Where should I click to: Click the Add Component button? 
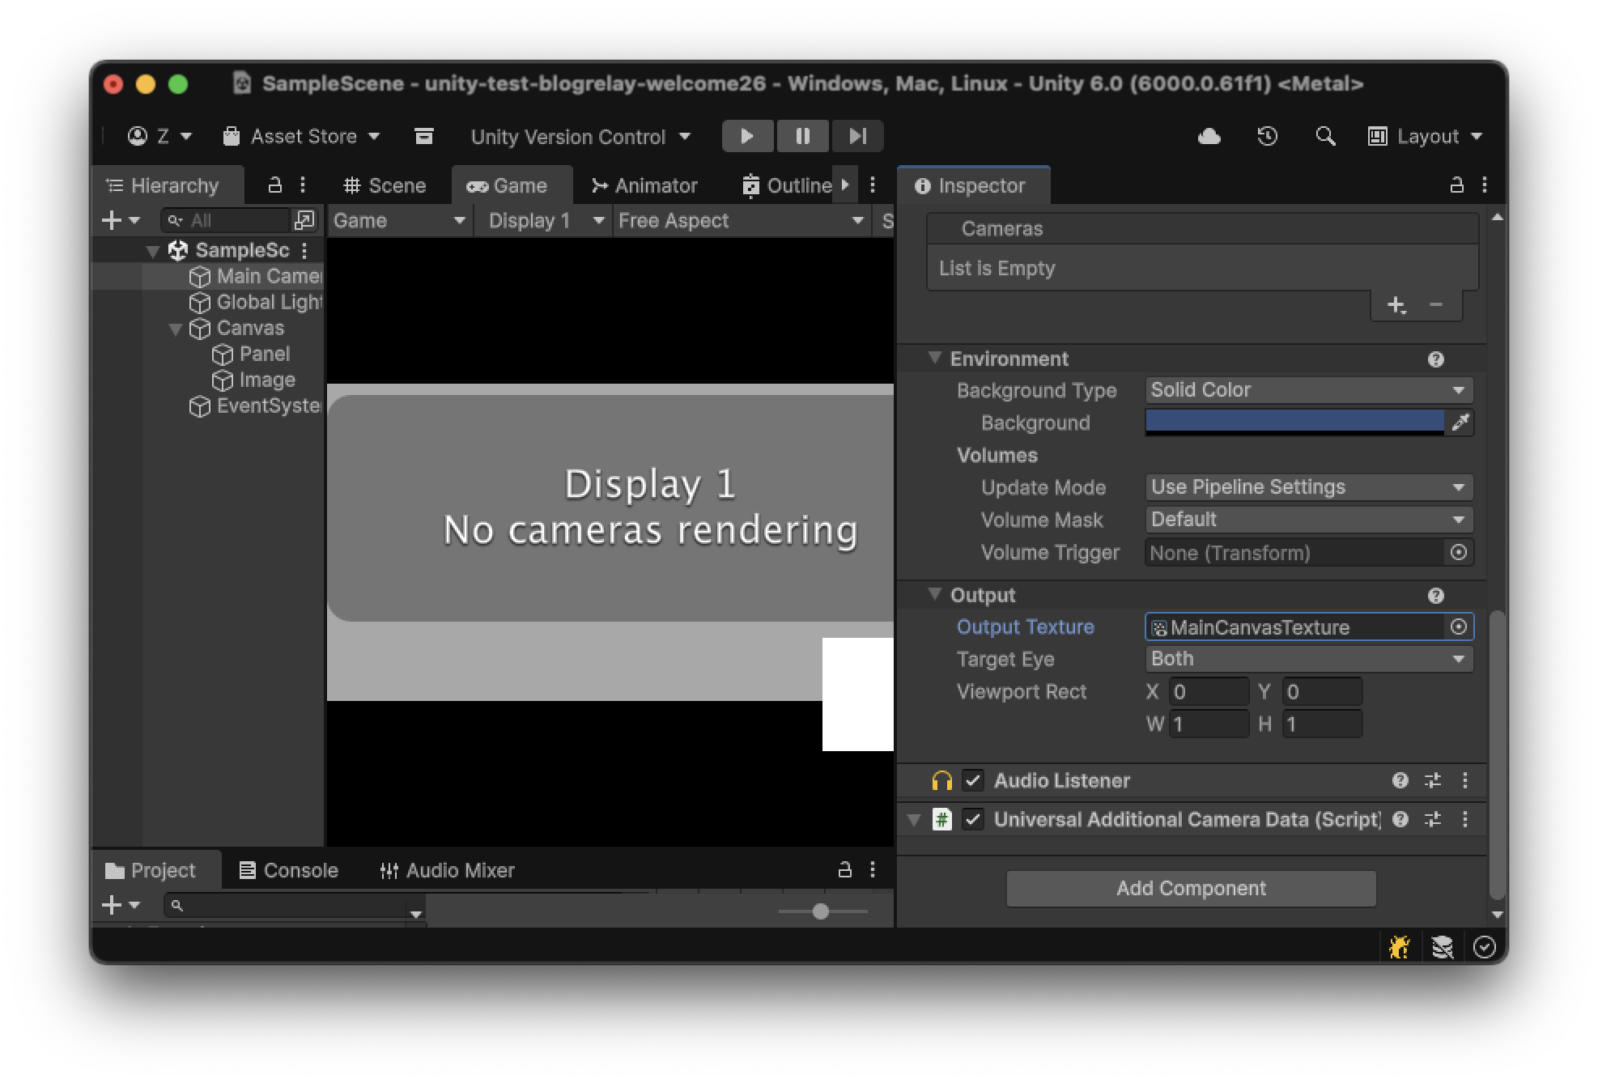tap(1190, 888)
